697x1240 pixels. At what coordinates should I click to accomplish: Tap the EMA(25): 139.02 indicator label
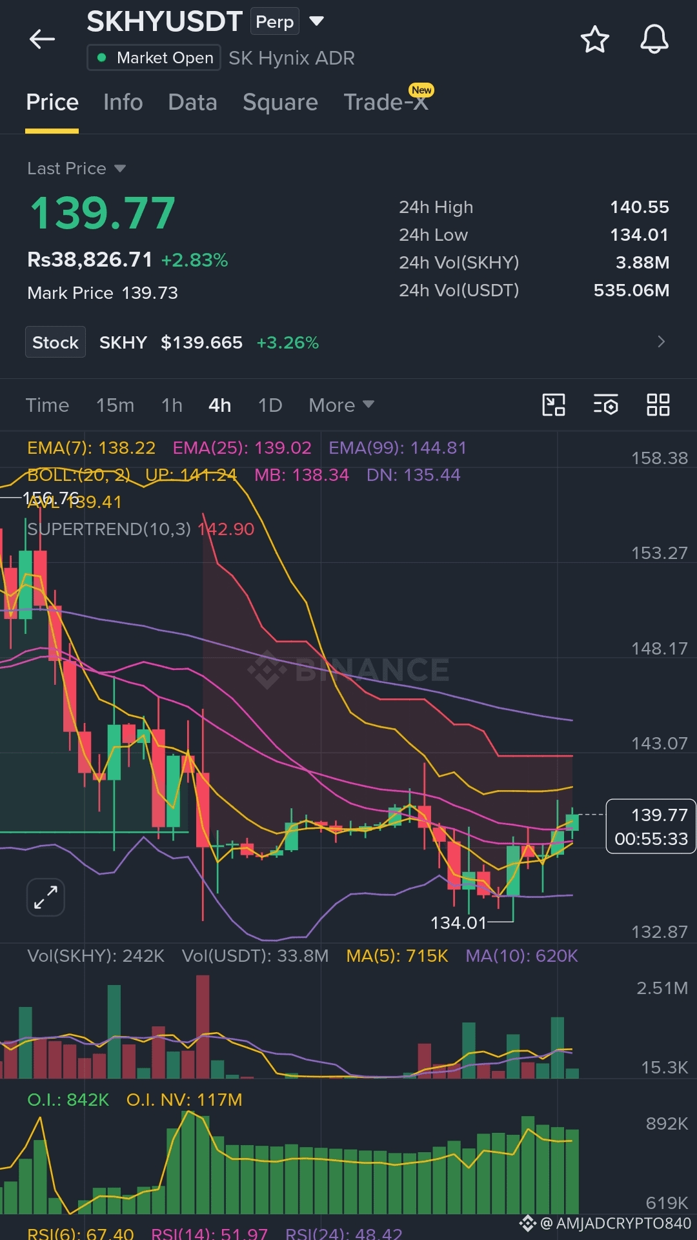pos(242,448)
